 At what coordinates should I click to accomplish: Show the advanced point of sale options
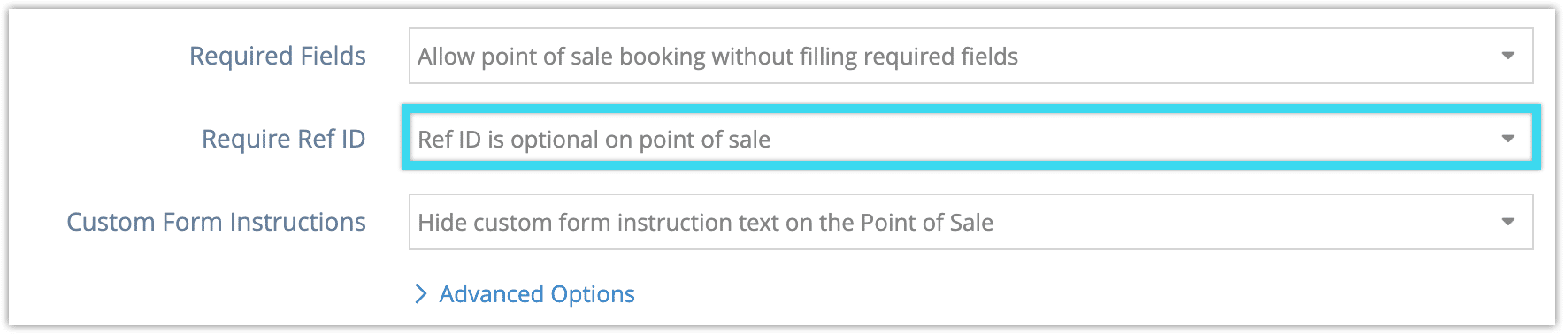pos(525,293)
